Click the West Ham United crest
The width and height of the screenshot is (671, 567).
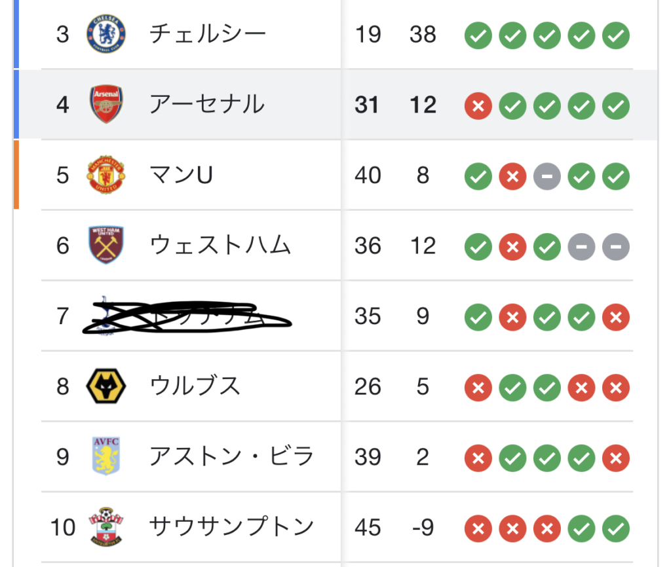pos(106,245)
